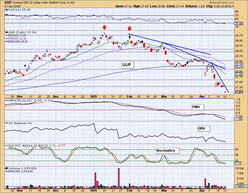This screenshot has width=248, height=193.
Task: Click the 29.75 price axis label
Action: click(x=238, y=36)
